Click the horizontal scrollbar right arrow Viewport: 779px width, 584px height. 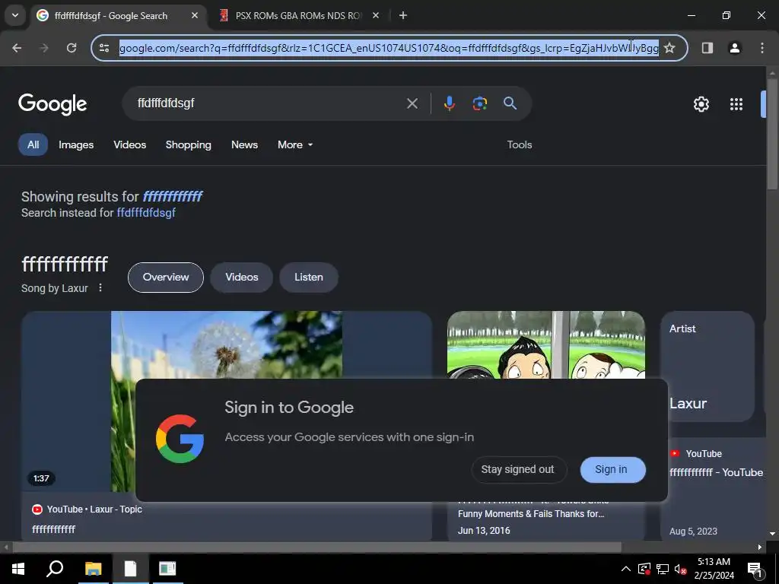(760, 547)
